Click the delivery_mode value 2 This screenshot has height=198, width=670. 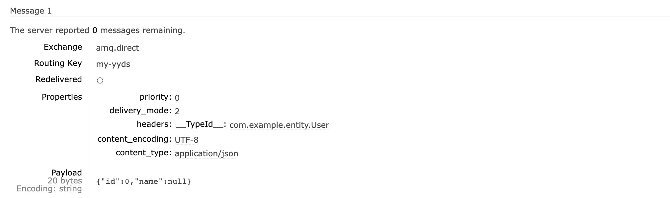[177, 111]
